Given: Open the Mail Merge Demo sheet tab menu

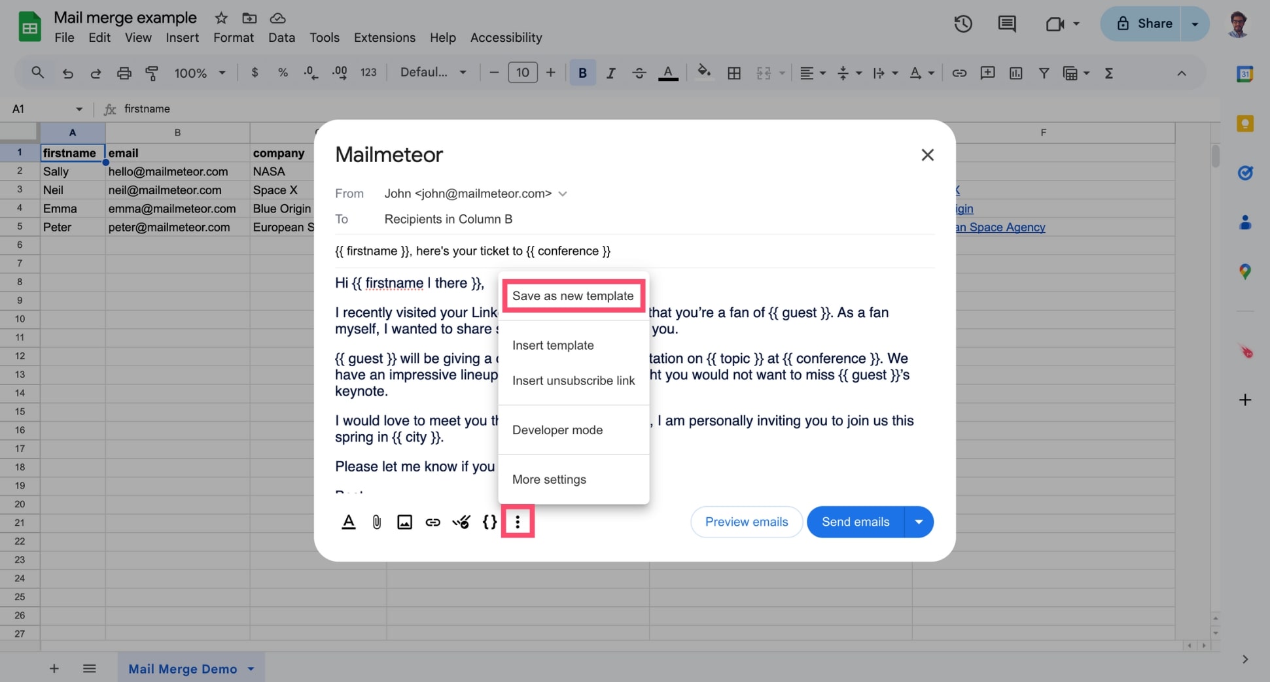Looking at the screenshot, I should [x=251, y=669].
